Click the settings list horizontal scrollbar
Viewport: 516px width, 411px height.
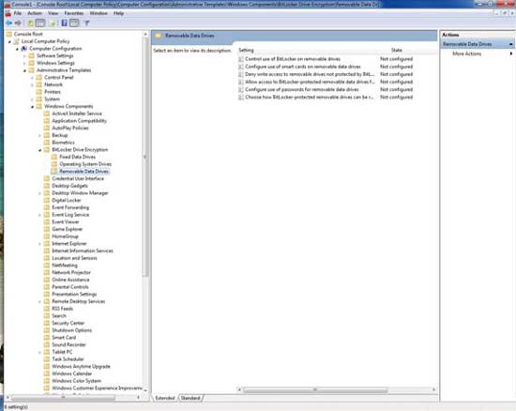[x=315, y=390]
